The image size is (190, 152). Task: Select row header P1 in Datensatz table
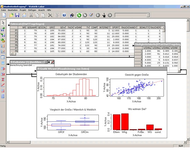click(x=14, y=30)
